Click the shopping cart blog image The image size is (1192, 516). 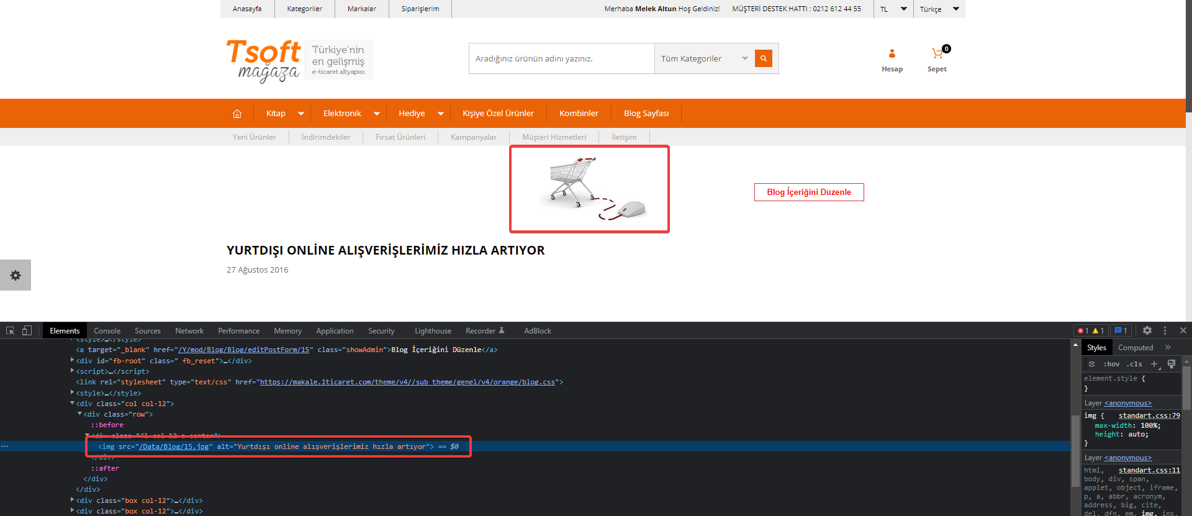589,189
